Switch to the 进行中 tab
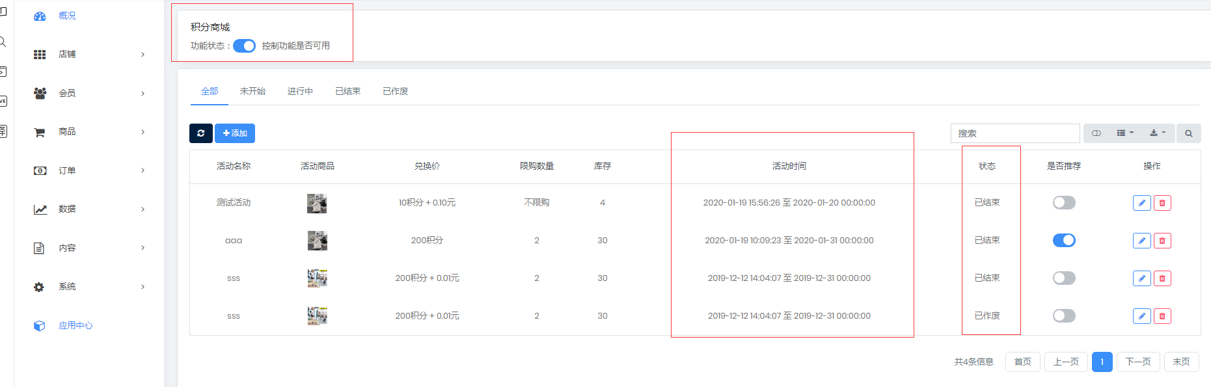Image resolution: width=1211 pixels, height=387 pixels. [300, 91]
